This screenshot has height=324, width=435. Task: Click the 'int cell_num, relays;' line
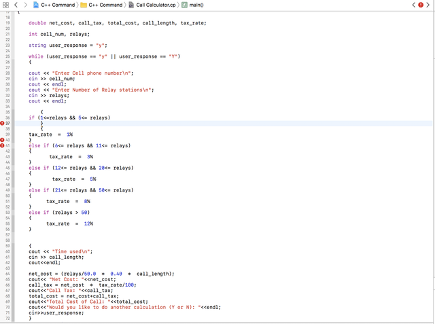coord(59,34)
